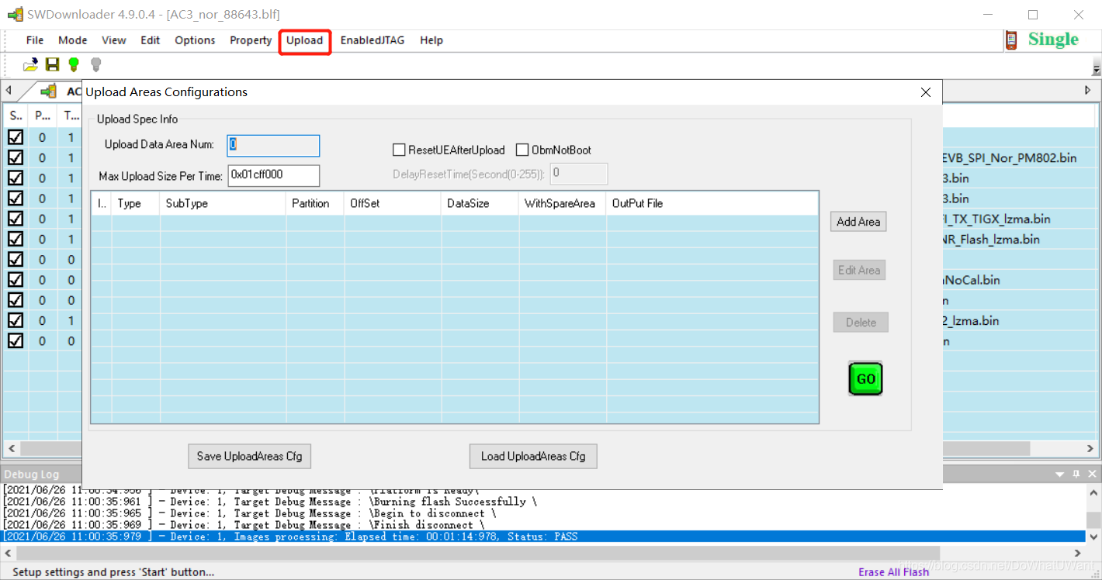This screenshot has height=580, width=1102.
Task: Click the OffSet column header
Action: click(x=393, y=204)
